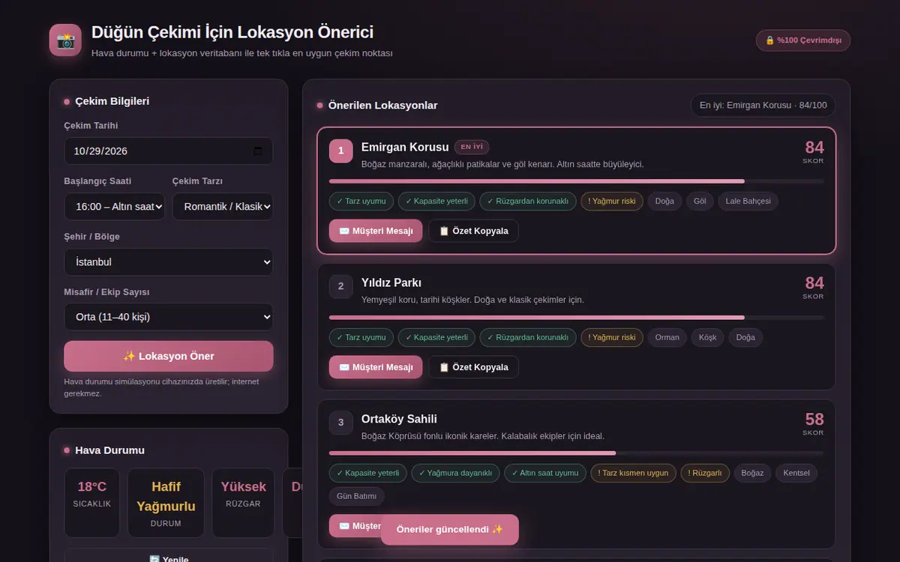The height and width of the screenshot is (562, 900).
Task: Click the Yıldız Parkı title
Action: coord(391,283)
